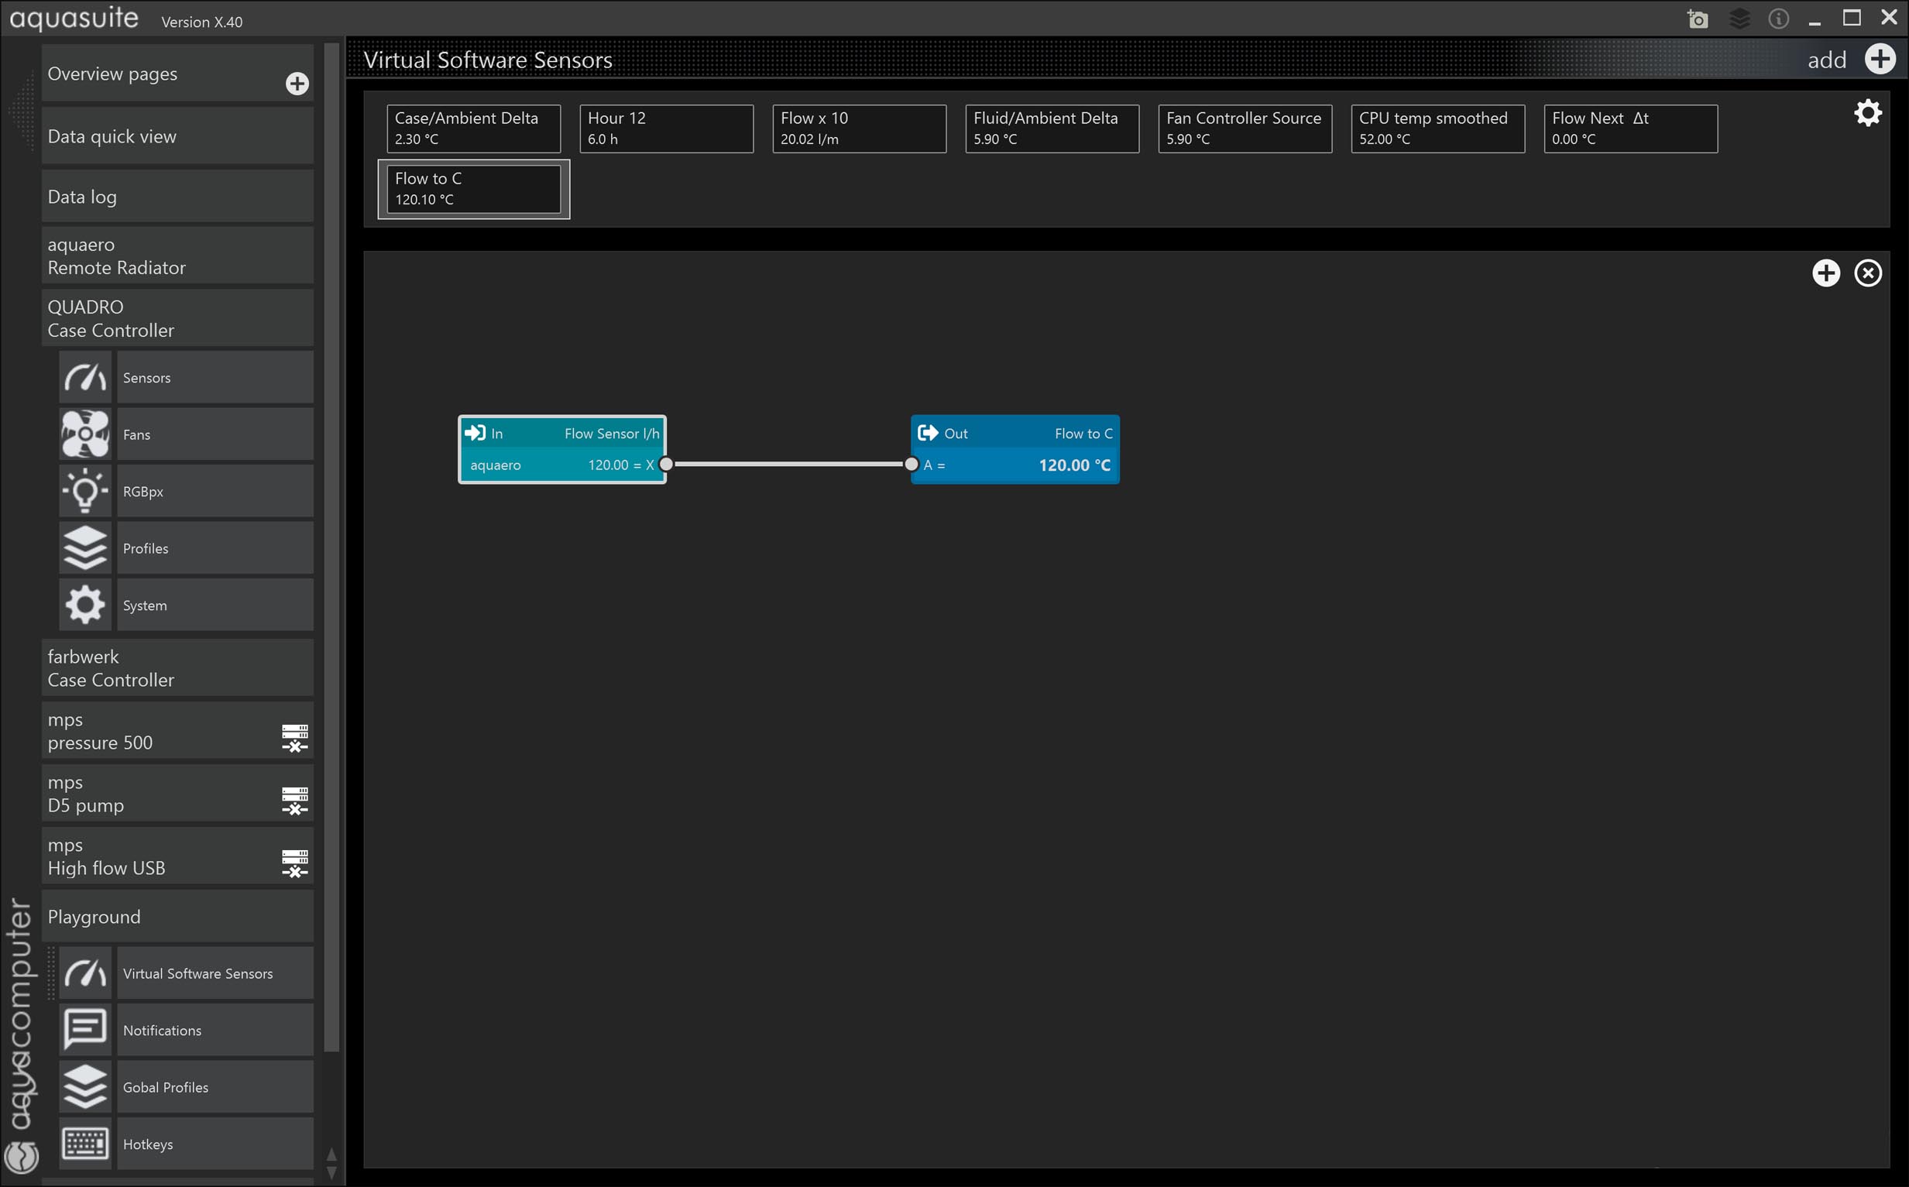
Task: Select Flow Next Δt sensor tile
Action: [x=1630, y=129]
